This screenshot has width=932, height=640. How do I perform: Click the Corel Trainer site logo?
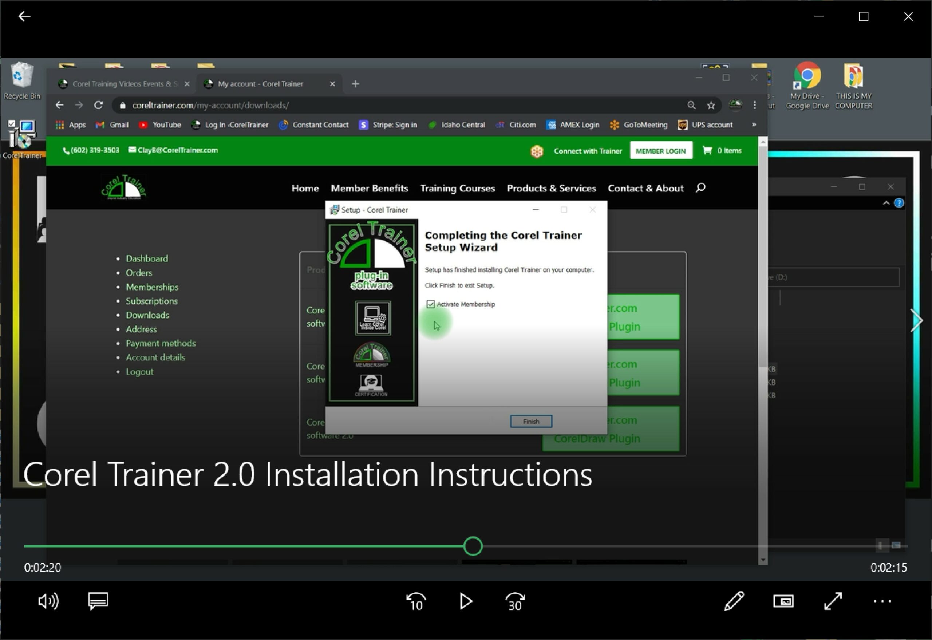click(124, 187)
